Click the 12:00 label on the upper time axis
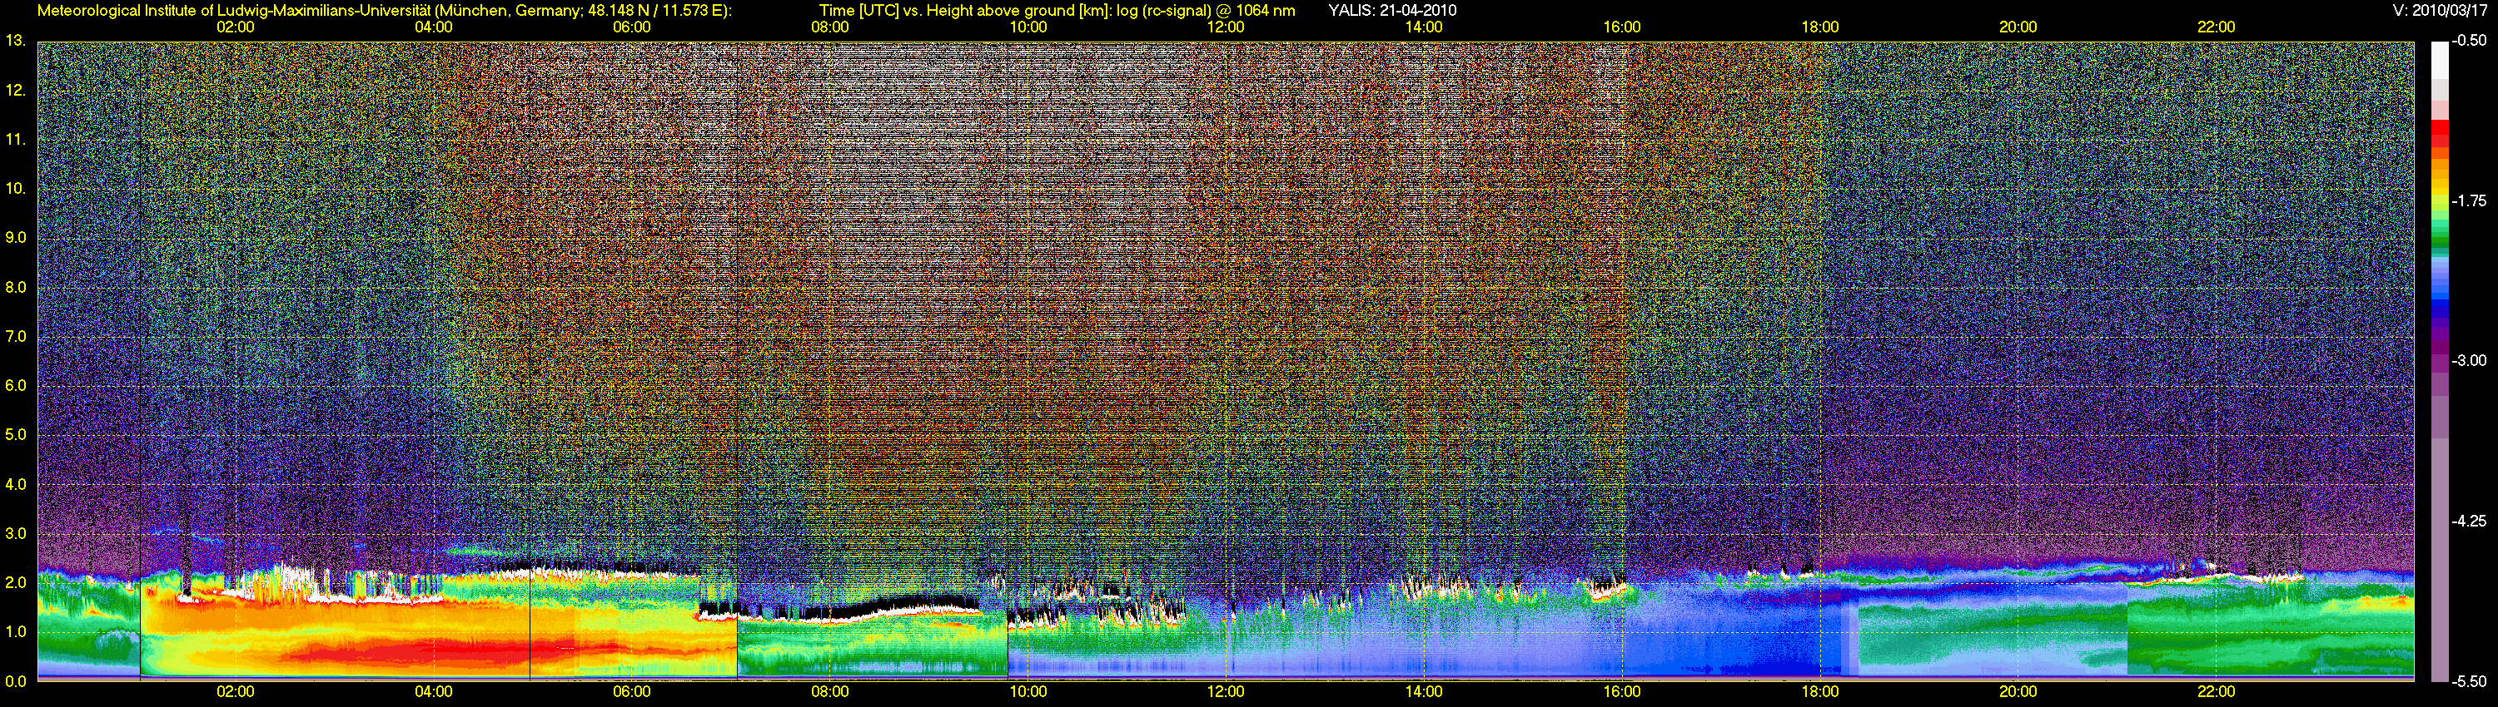 [1226, 27]
